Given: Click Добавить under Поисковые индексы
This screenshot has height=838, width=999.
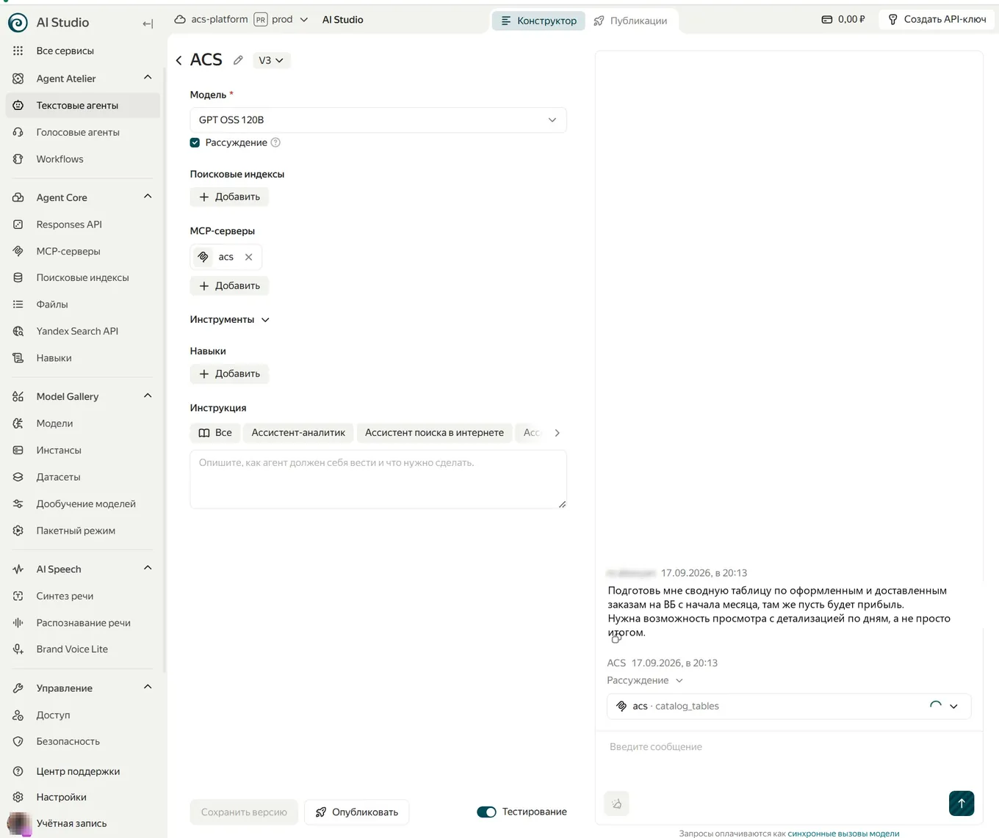Looking at the screenshot, I should [229, 197].
